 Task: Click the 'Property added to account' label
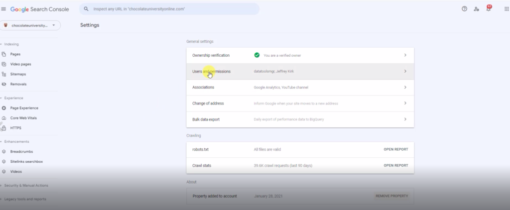215,196
